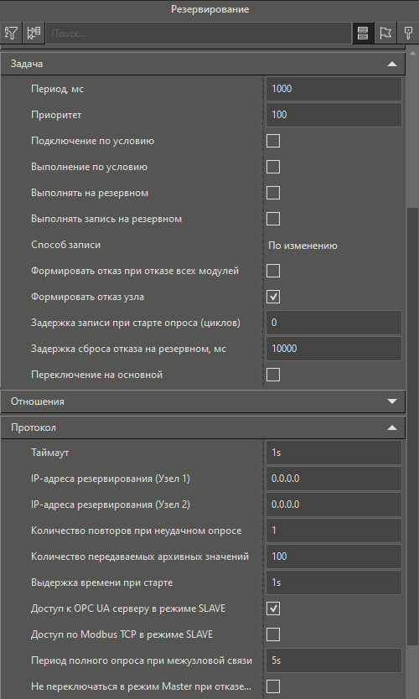Open the filter options icon

coord(11,33)
